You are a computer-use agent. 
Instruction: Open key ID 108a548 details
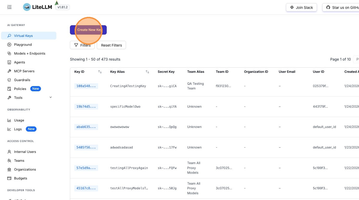[86, 86]
